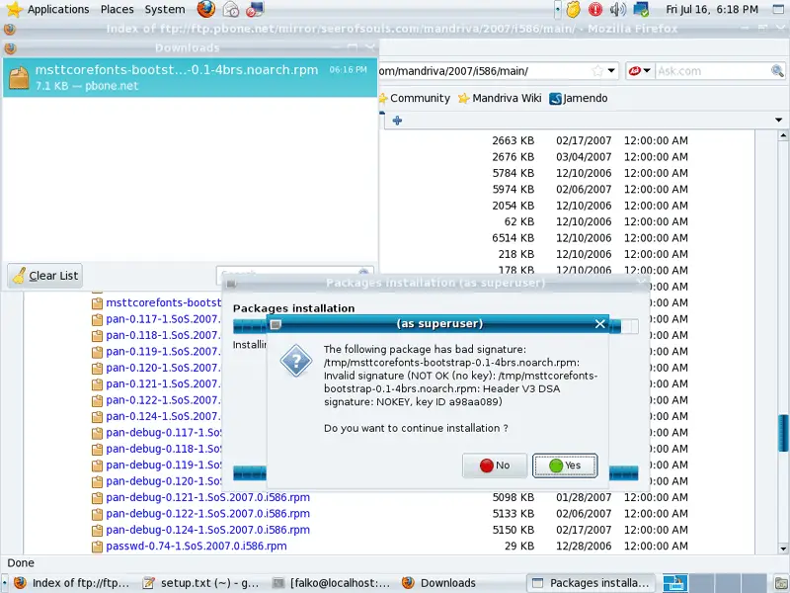Open the System menu
Viewport: 790px width, 593px height.
tap(165, 9)
